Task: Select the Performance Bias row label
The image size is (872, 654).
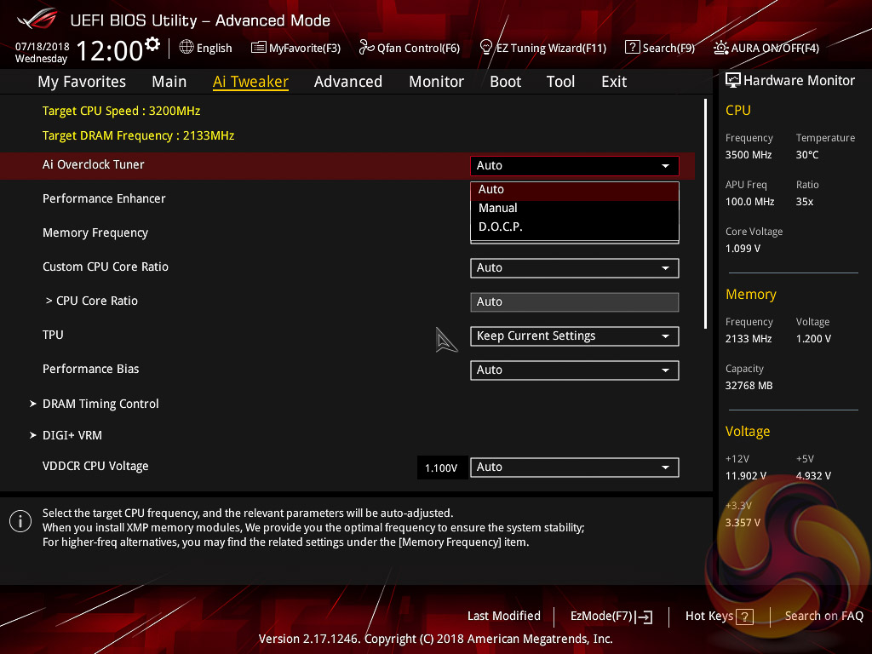Action: (90, 369)
